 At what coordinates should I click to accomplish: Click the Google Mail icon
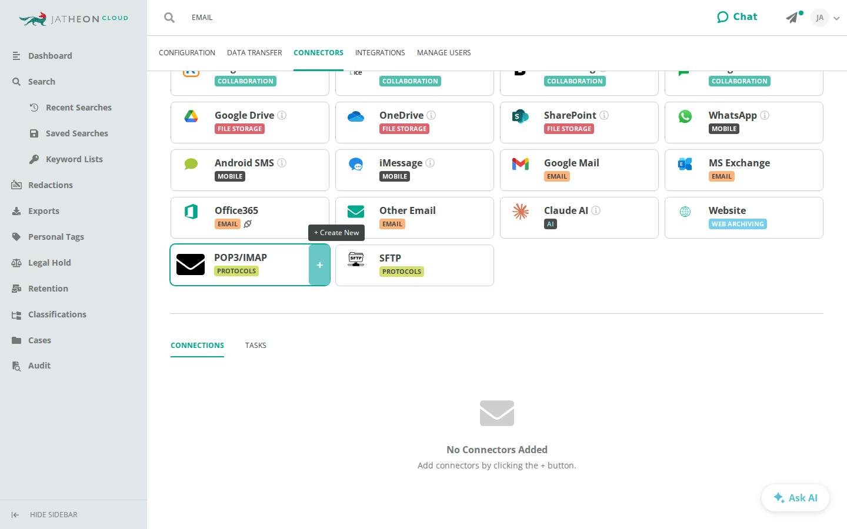click(x=521, y=164)
